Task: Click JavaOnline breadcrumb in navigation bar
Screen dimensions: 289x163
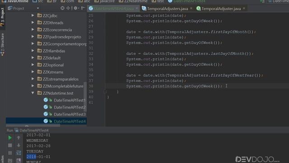Action: [15, 1]
